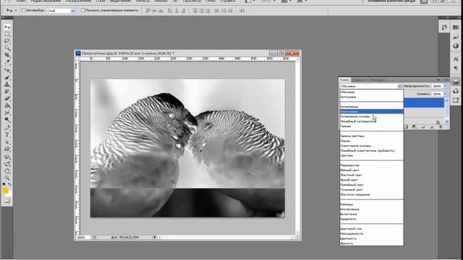The height and width of the screenshot is (260, 463).
Task: Select the Gradient tool
Action: tap(7, 105)
